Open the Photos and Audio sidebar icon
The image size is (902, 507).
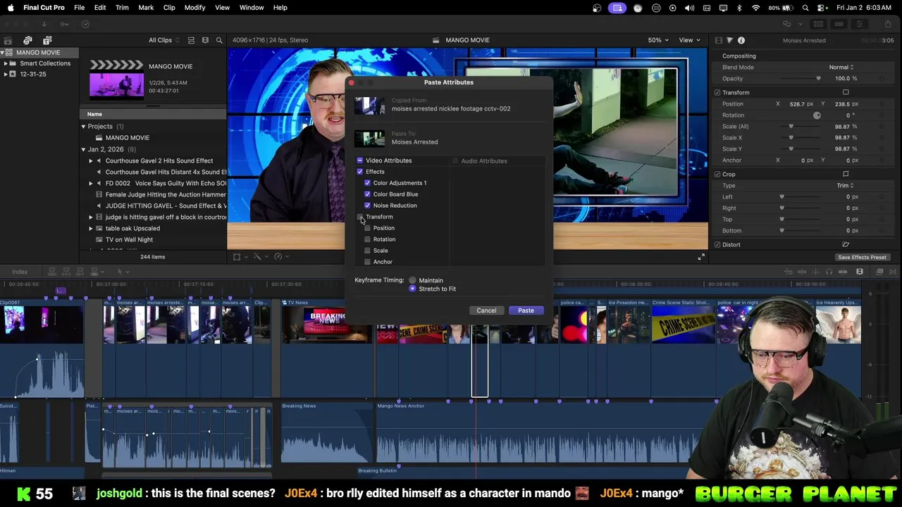click(x=27, y=40)
